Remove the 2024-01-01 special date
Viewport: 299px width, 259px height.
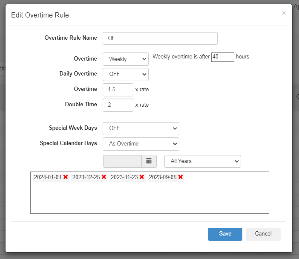tap(66, 177)
